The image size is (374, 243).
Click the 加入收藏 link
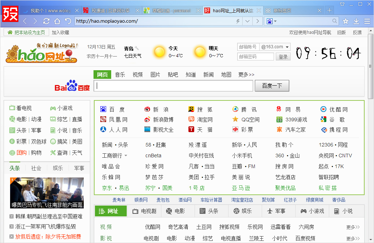pos(60,32)
